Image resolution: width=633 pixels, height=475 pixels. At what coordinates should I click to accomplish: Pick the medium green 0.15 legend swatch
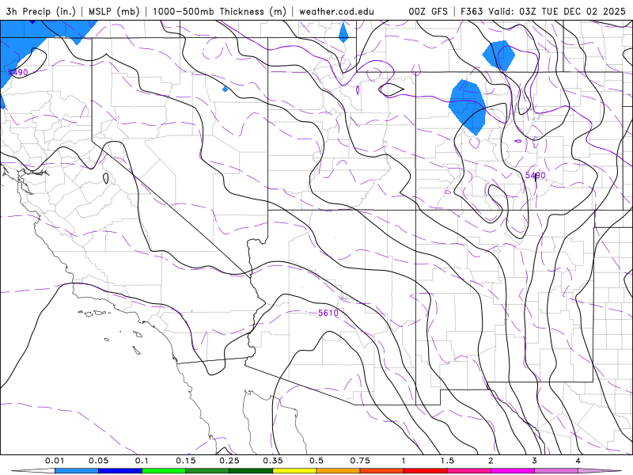207,471
